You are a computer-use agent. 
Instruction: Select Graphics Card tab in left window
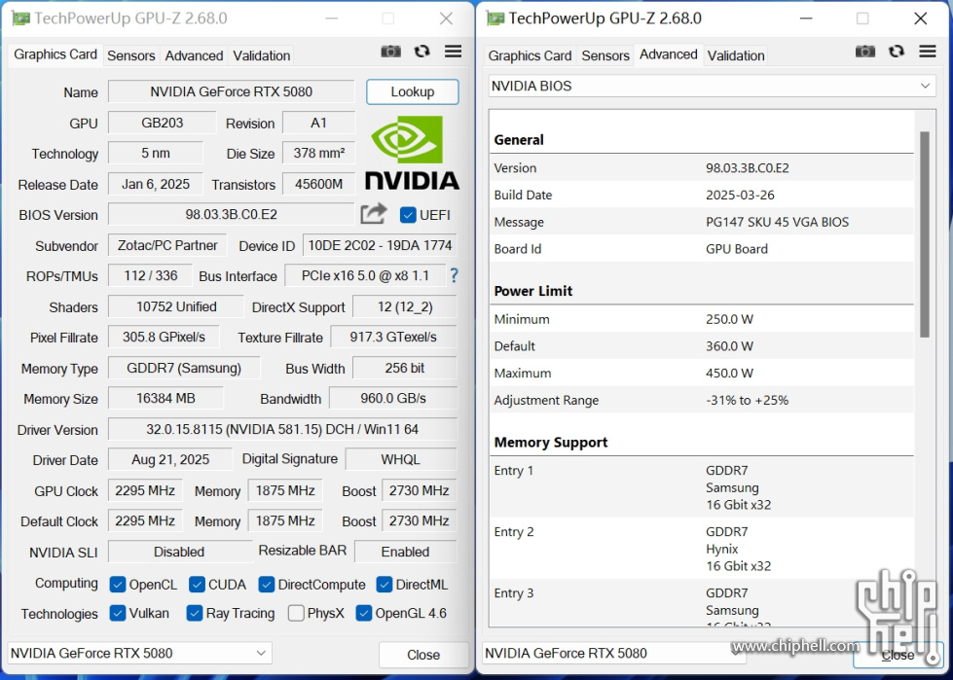pyautogui.click(x=55, y=54)
